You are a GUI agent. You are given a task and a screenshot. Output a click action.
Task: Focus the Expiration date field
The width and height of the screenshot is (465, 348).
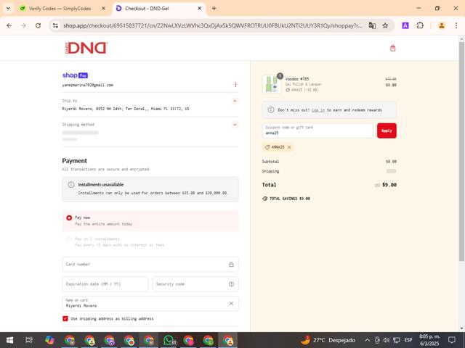[105, 284]
